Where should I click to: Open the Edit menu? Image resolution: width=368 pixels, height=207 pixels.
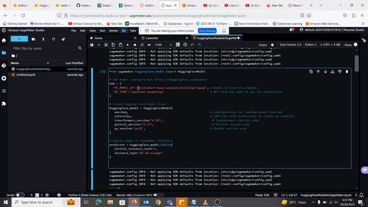click(x=83, y=30)
